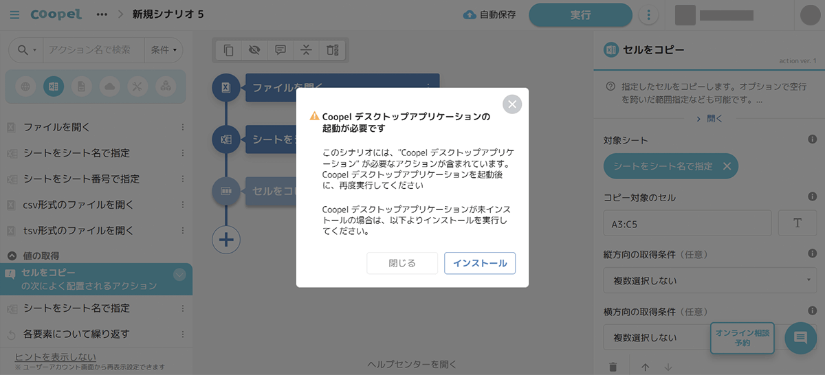
Task: Select the ファイルを開く node in canvas
Action: [x=342, y=88]
